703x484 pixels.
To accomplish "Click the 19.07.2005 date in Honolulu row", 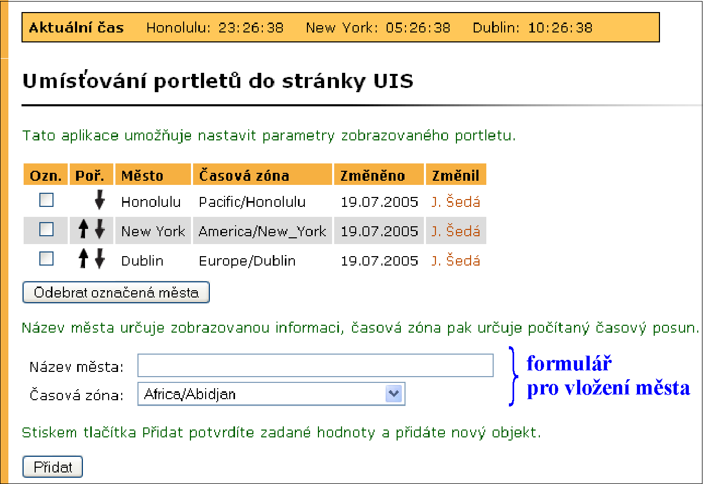I will point(379,202).
